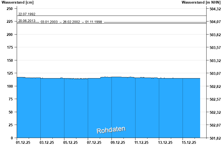
Task: Click the 05.12.25 date tick label
Action: [70, 143]
